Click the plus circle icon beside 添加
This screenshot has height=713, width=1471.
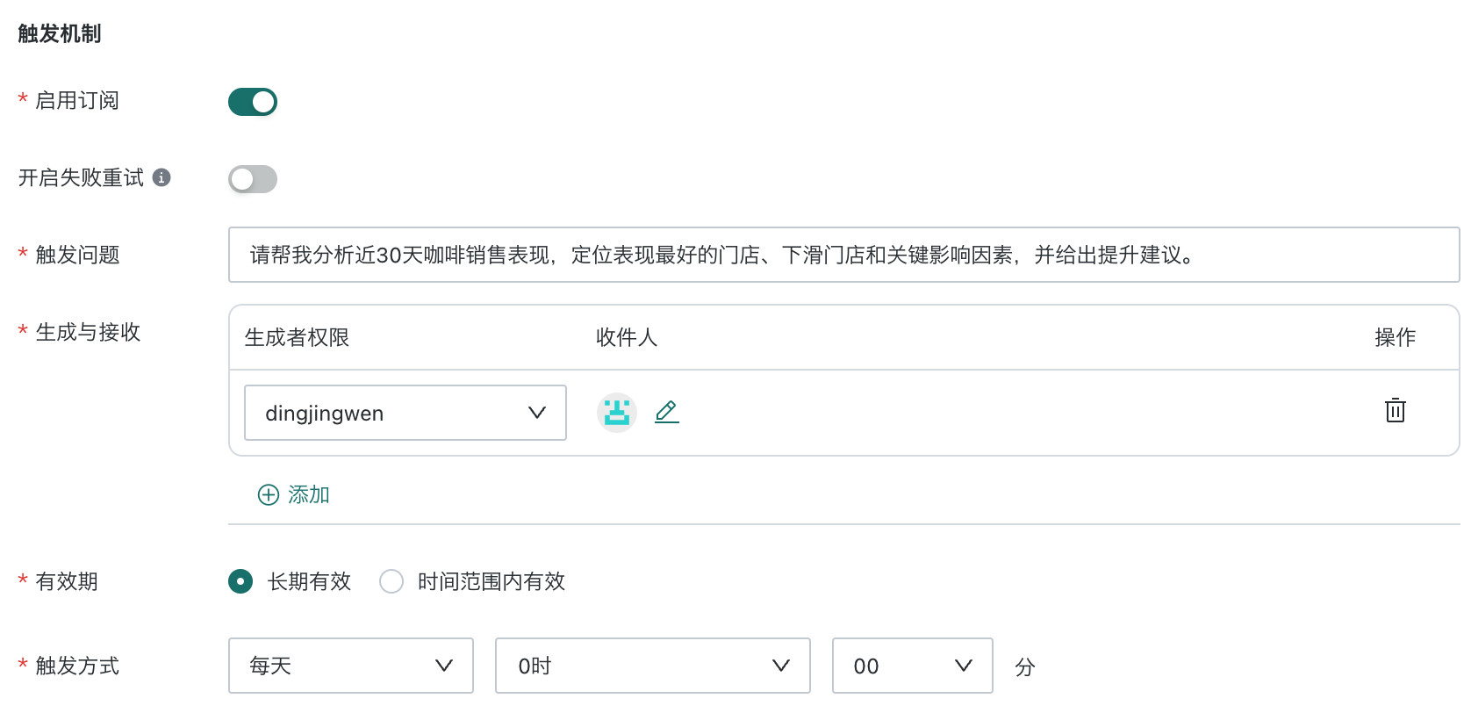pos(269,494)
